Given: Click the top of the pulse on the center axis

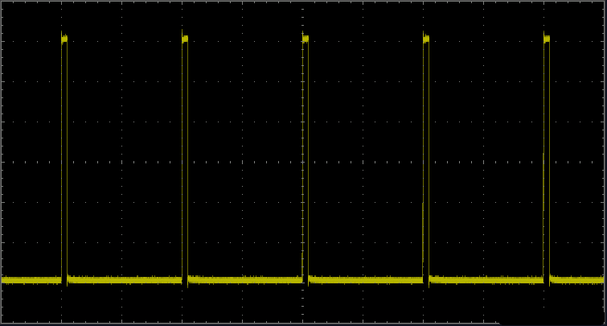Looking at the screenshot, I should pyautogui.click(x=306, y=39).
